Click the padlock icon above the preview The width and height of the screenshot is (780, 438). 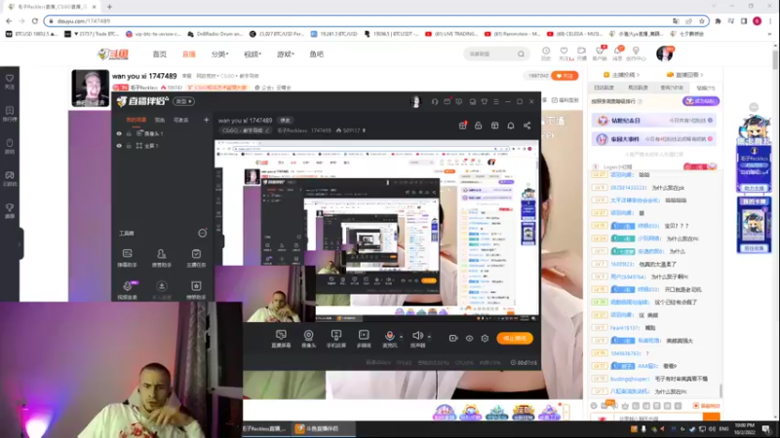478,126
